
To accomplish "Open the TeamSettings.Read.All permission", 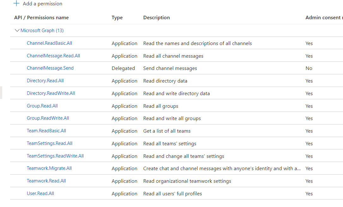I will [x=50, y=143].
